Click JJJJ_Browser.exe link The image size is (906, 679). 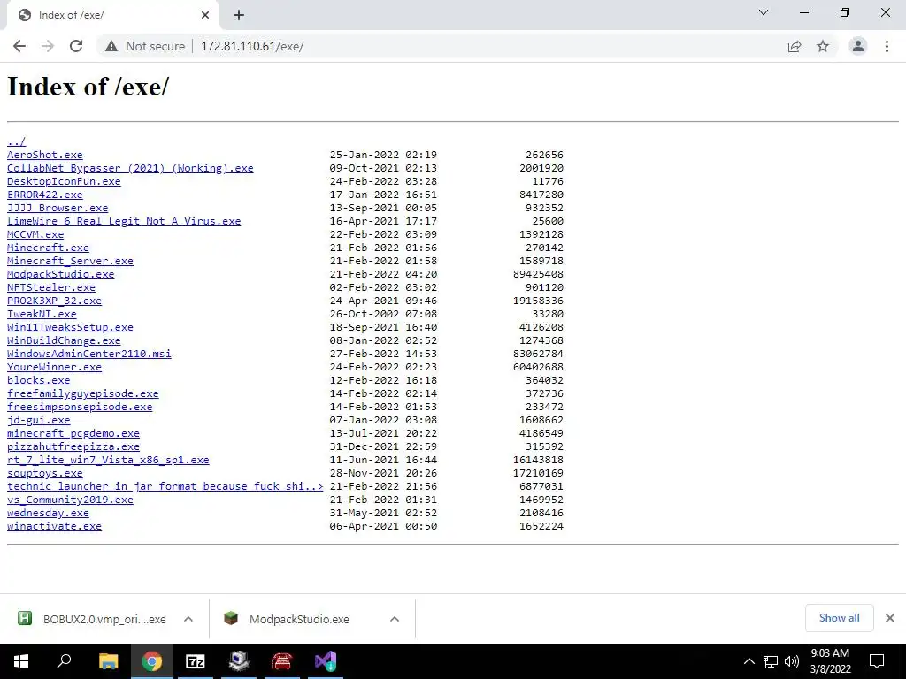(x=58, y=208)
